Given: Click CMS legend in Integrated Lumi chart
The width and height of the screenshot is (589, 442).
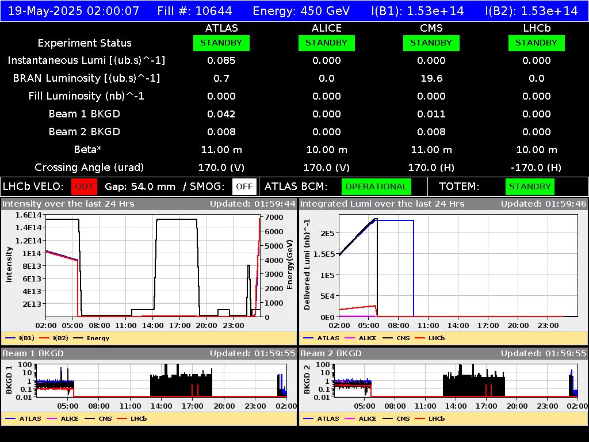Looking at the screenshot, I should point(396,338).
